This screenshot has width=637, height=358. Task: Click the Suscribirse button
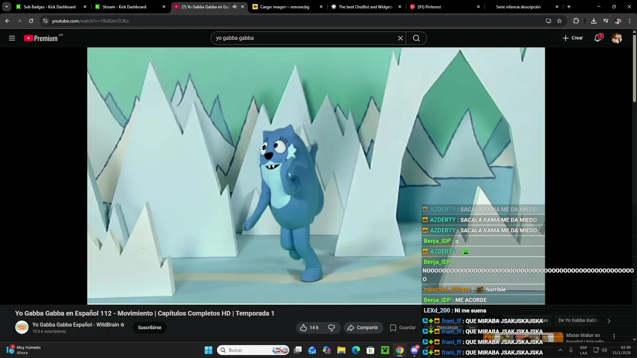[x=149, y=328]
